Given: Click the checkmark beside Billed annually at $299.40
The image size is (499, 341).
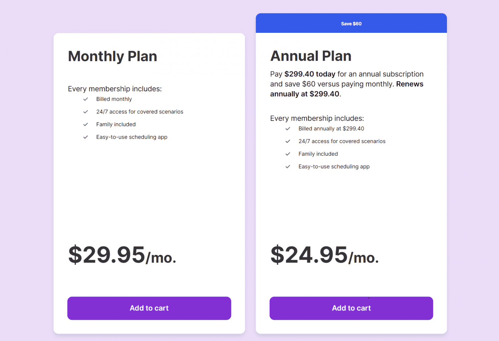Looking at the screenshot, I should [x=288, y=128].
